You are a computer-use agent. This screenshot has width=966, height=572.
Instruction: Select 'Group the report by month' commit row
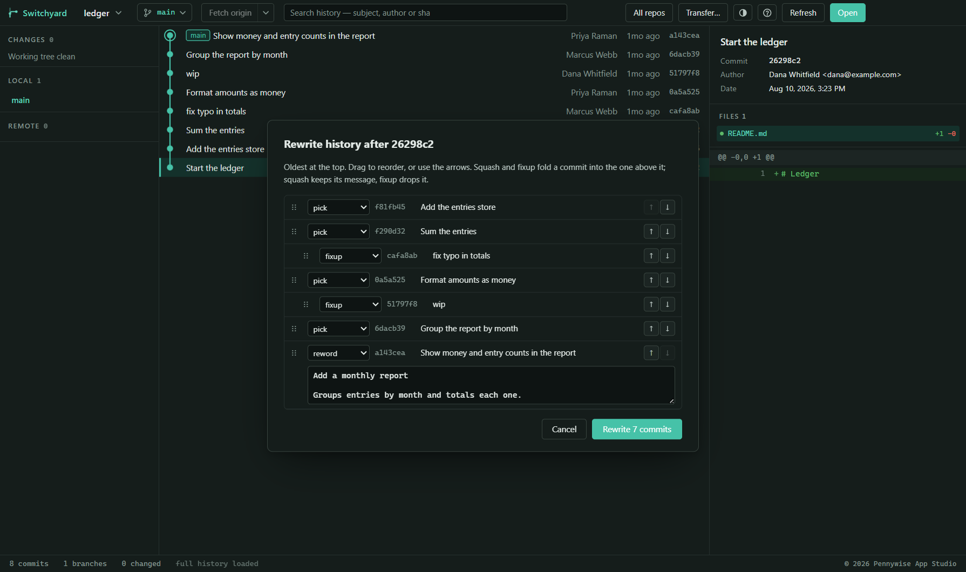pos(434,55)
